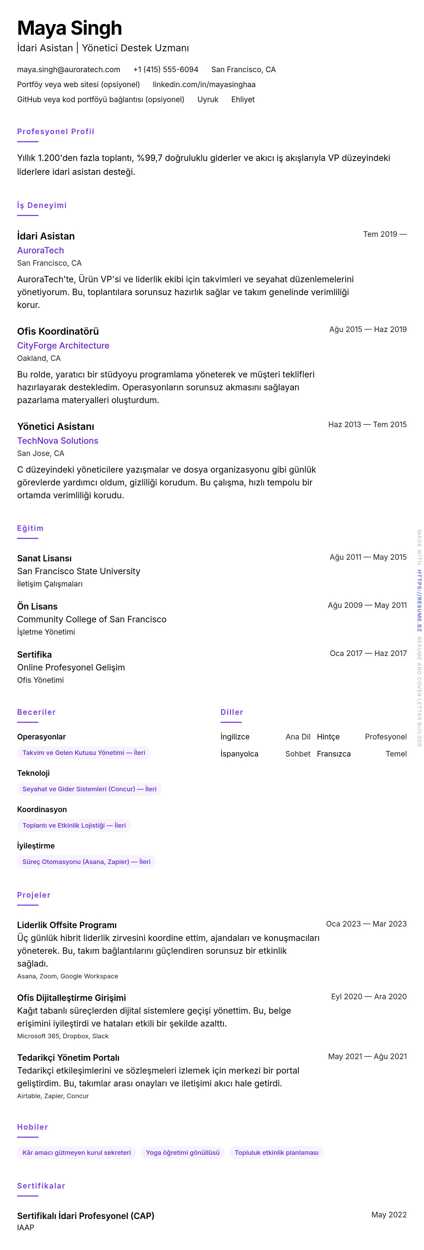Click the GitHub veya kod portföyü bağlantısı text

coord(101,99)
